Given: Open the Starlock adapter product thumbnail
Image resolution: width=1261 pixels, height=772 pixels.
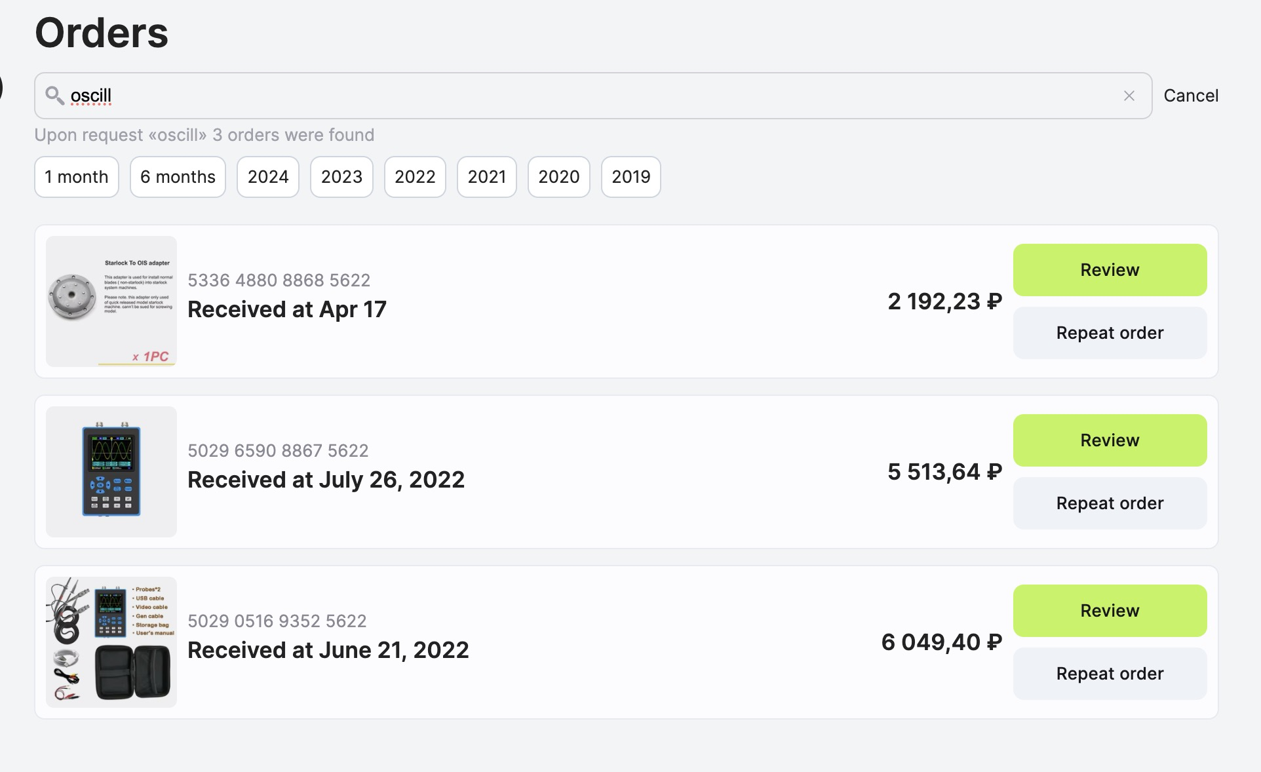Looking at the screenshot, I should click(x=111, y=301).
